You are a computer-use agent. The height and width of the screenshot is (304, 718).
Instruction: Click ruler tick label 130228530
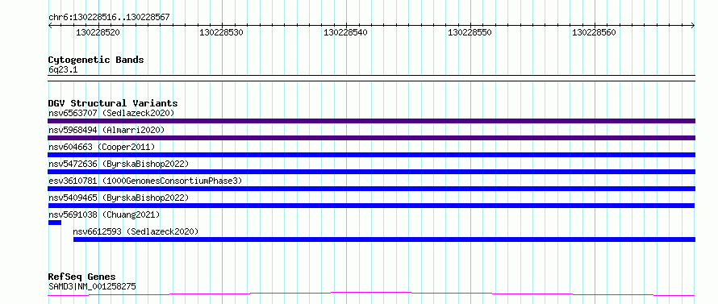222,32
